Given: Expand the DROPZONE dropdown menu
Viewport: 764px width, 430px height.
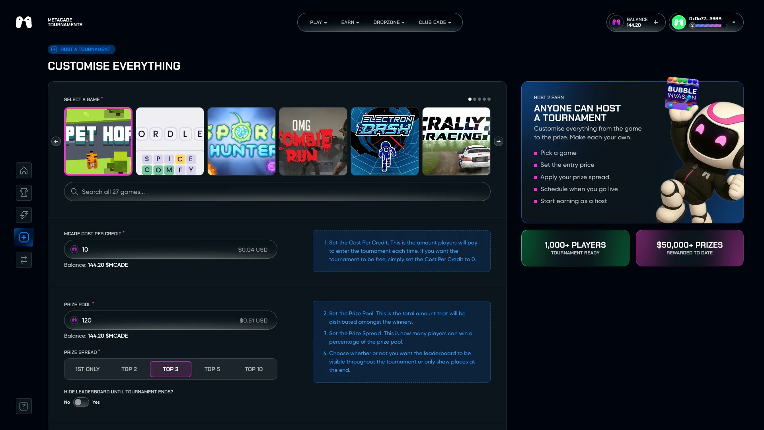Looking at the screenshot, I should pyautogui.click(x=389, y=22).
